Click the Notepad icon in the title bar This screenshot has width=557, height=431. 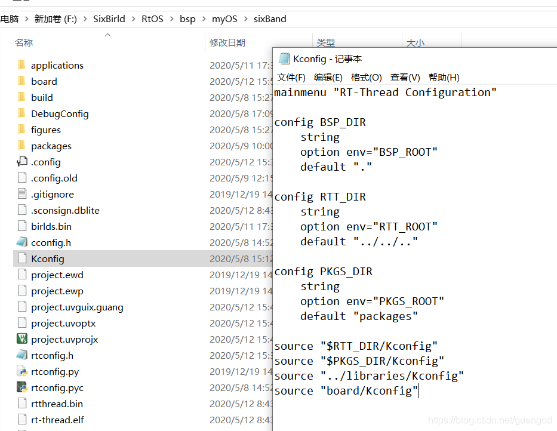coord(284,59)
